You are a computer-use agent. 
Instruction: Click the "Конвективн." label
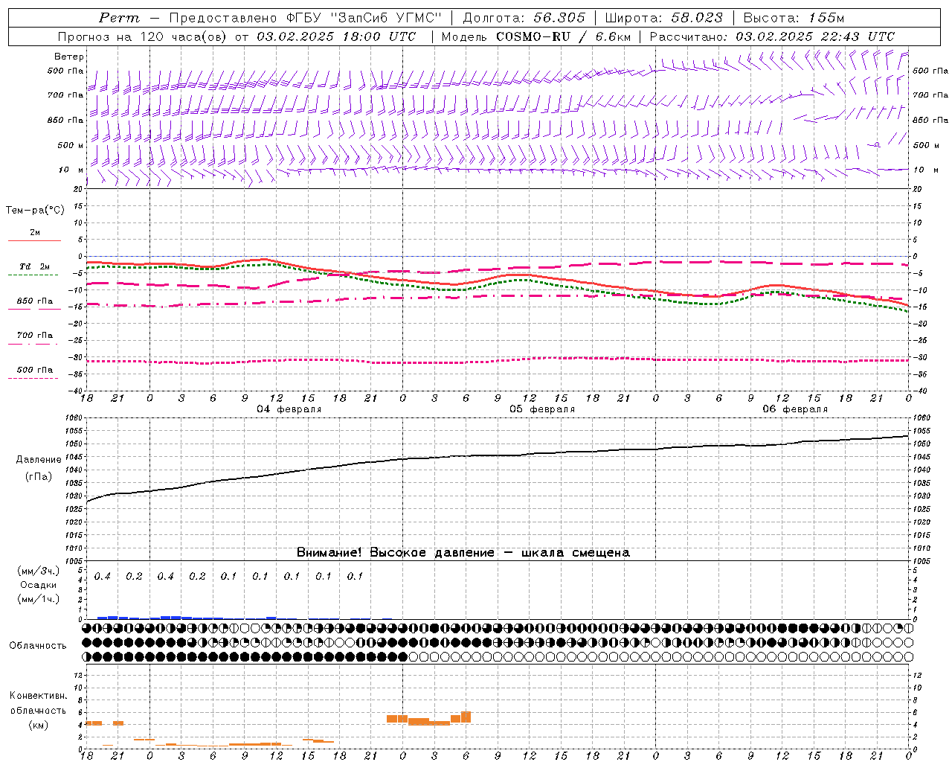click(x=38, y=696)
